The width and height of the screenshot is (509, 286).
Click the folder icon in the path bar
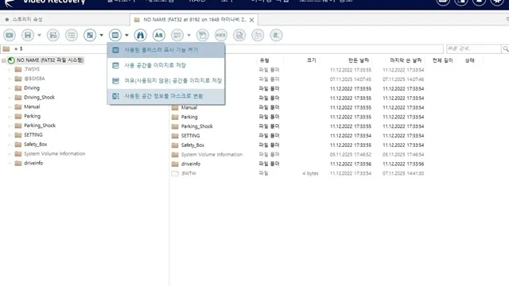tap(6, 48)
